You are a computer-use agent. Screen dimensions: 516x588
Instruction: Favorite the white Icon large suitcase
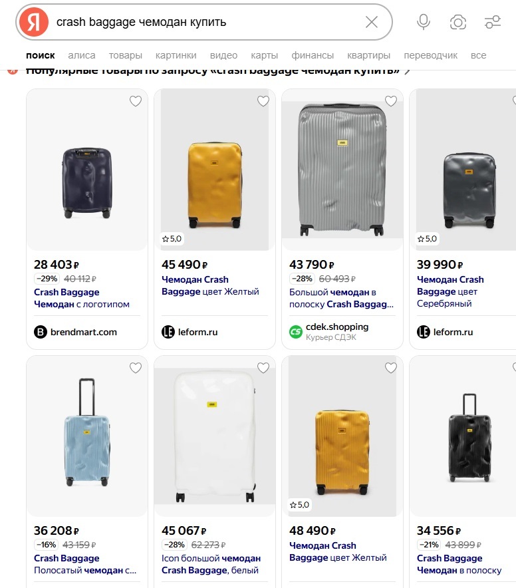click(x=263, y=368)
